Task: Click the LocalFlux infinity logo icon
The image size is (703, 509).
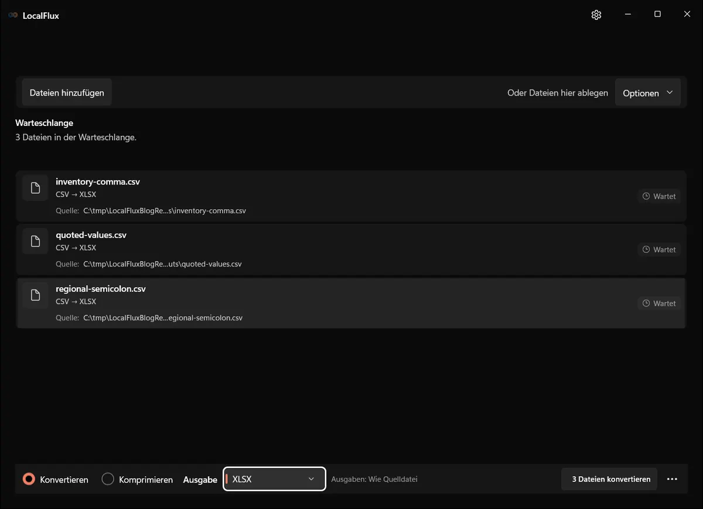Action: (x=13, y=15)
